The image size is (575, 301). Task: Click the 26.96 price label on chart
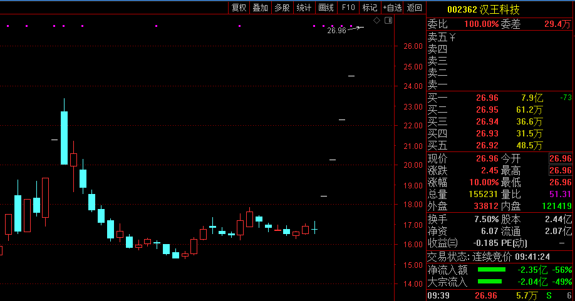pyautogui.click(x=336, y=31)
